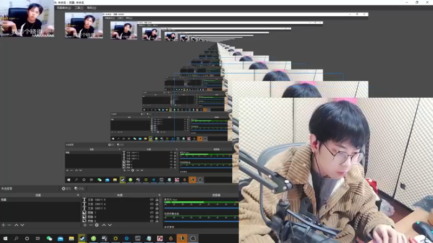433x243 pixels.
Task: Switch to OBS Studio on the bottom taskbar
Action: (x=193, y=239)
